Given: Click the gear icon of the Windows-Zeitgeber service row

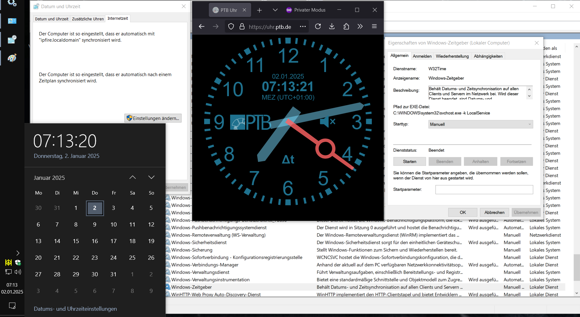Looking at the screenshot, I should (168, 287).
